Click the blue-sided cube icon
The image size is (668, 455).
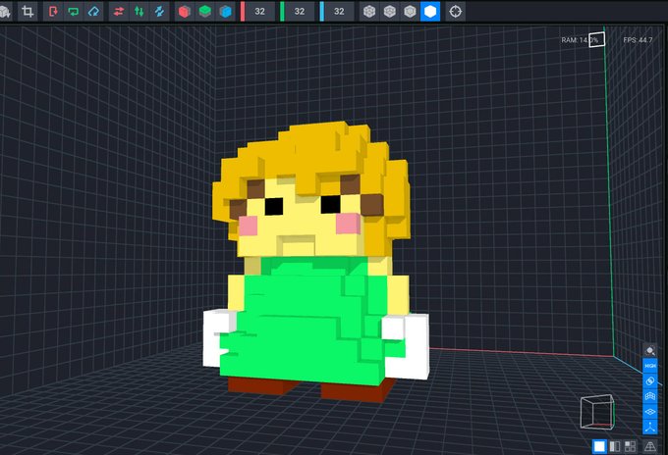pos(225,12)
